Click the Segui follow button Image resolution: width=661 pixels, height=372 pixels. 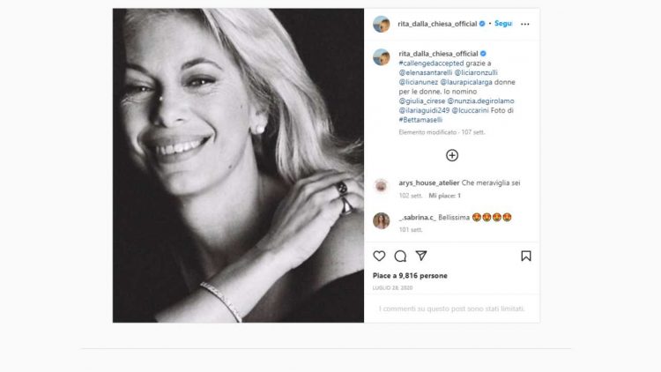pos(503,24)
